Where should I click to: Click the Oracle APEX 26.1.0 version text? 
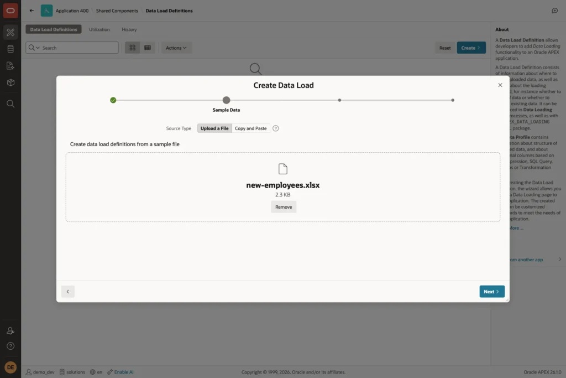coord(543,372)
